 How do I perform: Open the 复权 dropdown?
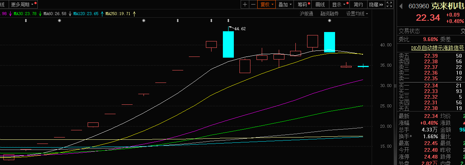pyautogui.click(x=266, y=5)
